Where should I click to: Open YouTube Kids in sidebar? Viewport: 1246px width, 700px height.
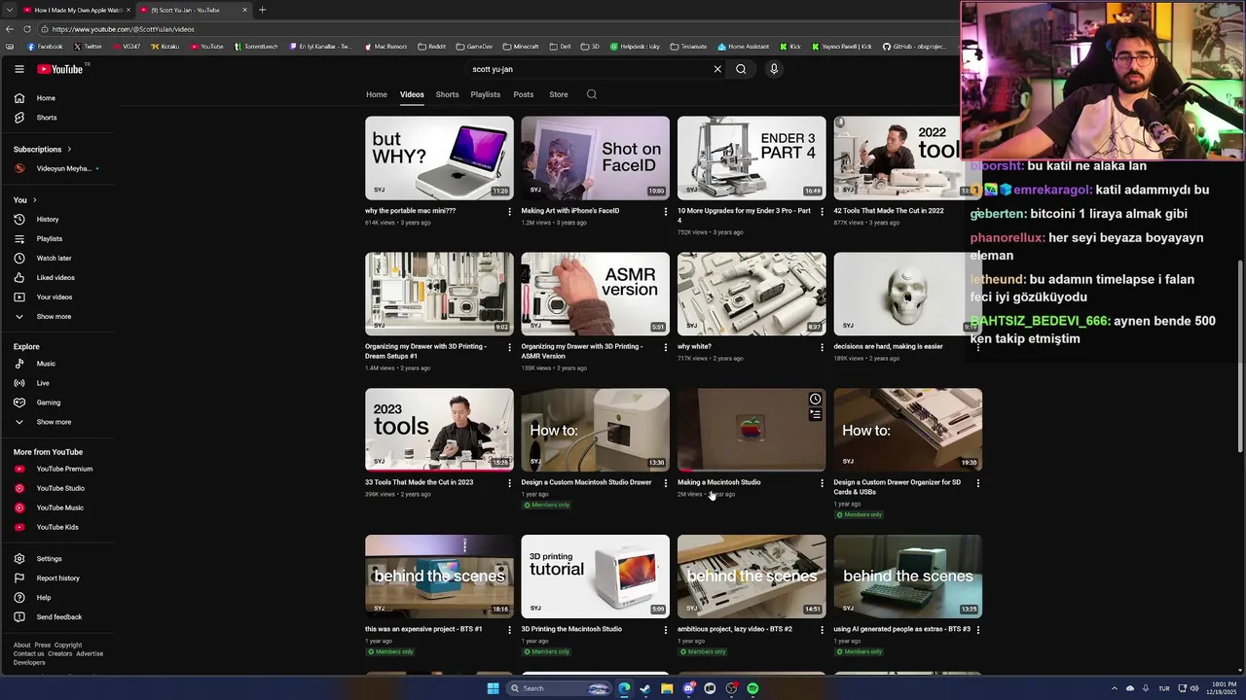[x=58, y=527]
